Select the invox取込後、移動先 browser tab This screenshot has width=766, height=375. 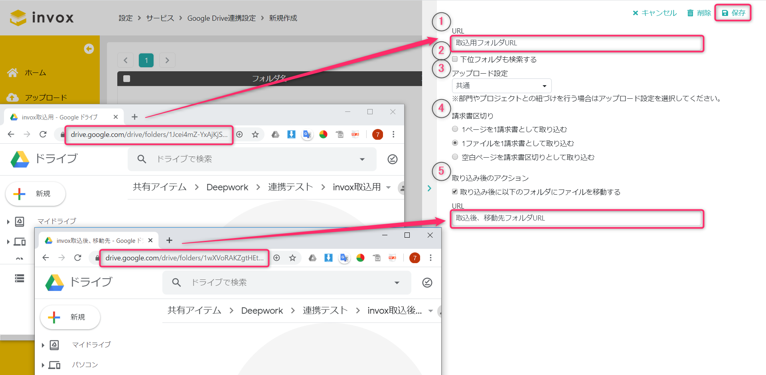(98, 240)
